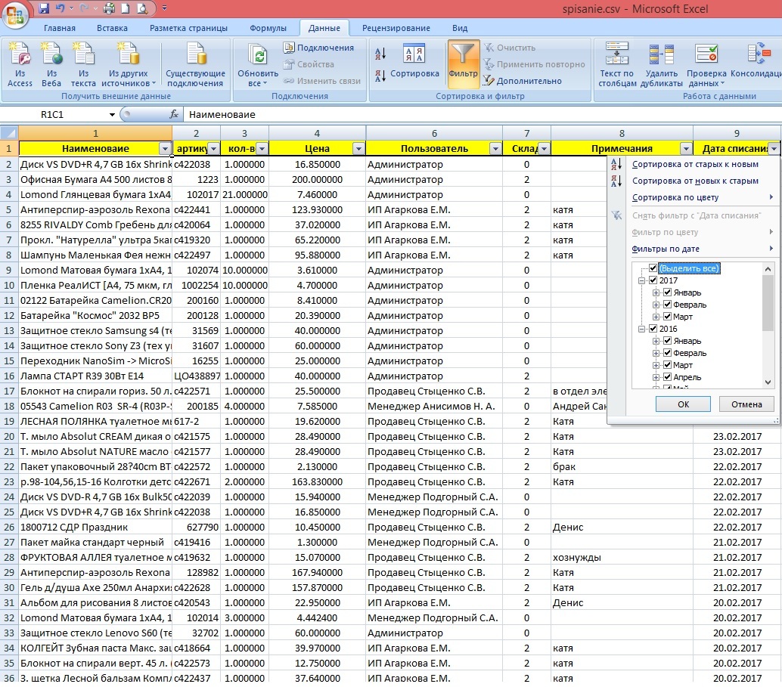Toggle the Фильтр funnel button

464,63
